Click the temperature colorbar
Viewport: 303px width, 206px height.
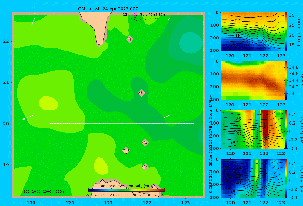pos(286,32)
